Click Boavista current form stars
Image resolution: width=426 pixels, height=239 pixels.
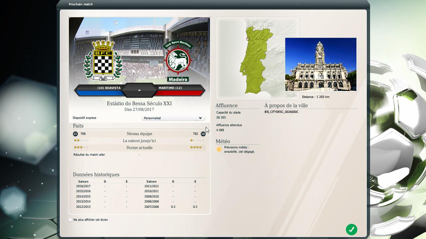pos(81,147)
